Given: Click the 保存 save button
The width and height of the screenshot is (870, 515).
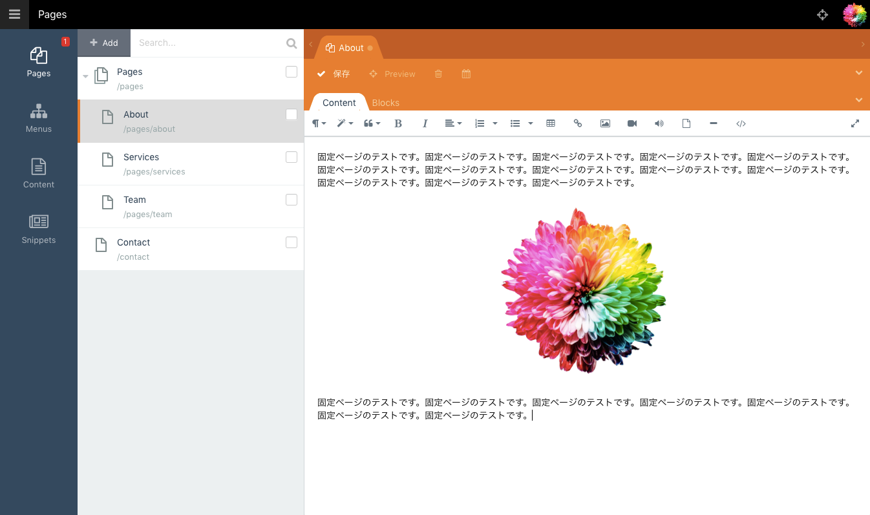Looking at the screenshot, I should coord(334,74).
